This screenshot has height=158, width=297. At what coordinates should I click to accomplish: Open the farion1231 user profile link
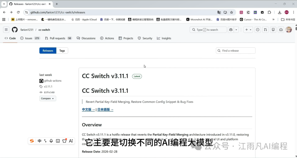click(27, 30)
